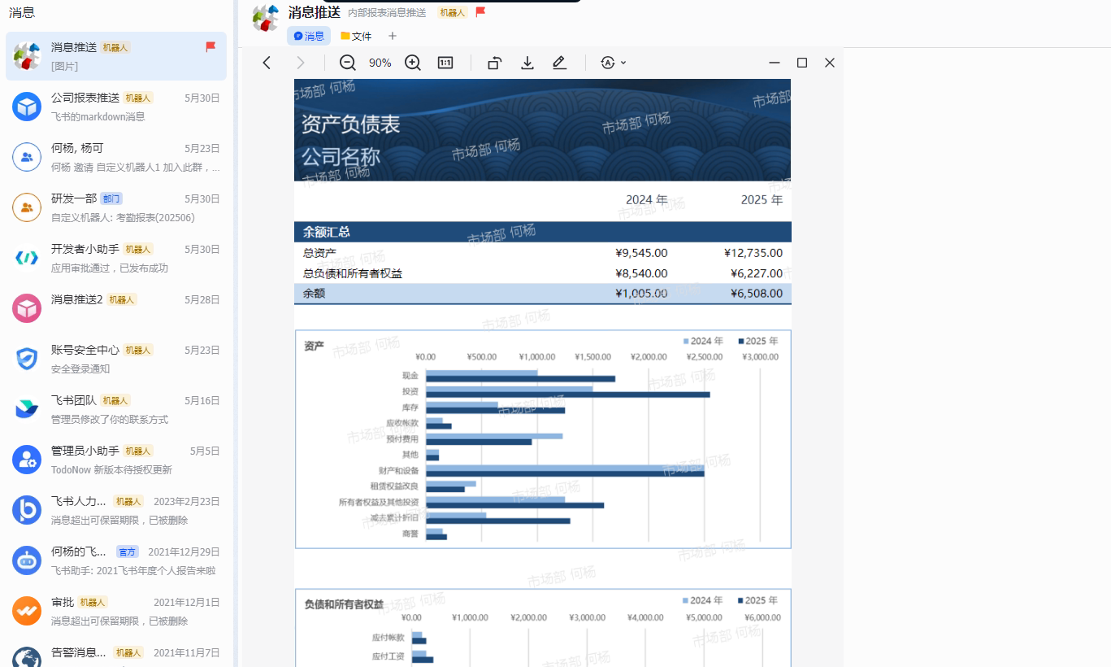Click the ¥6,508.00 balance value
The width and height of the screenshot is (1111, 667).
click(757, 293)
